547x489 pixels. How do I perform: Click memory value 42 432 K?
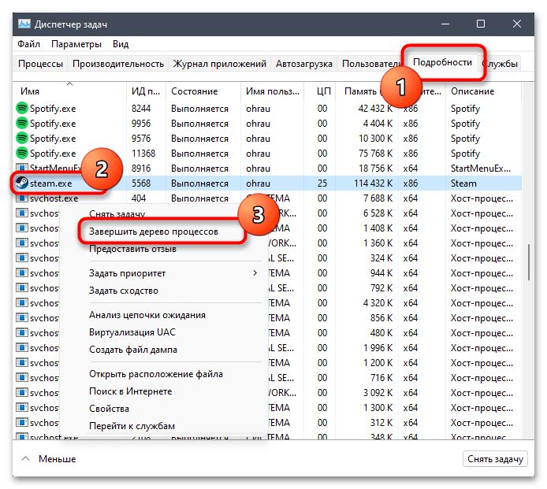click(x=375, y=109)
